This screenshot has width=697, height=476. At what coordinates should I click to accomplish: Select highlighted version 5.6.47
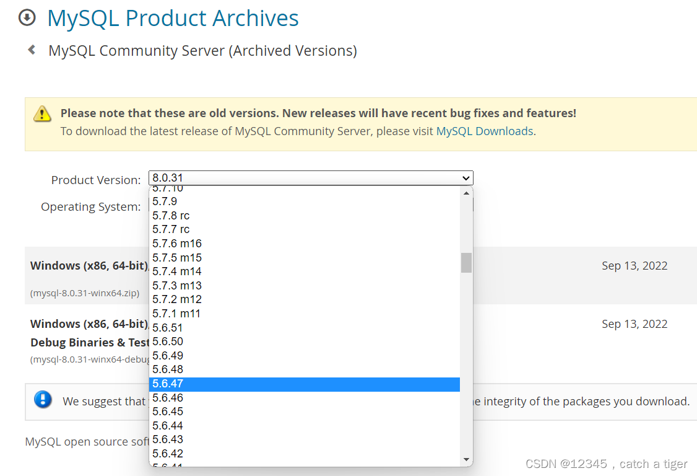[x=305, y=384]
